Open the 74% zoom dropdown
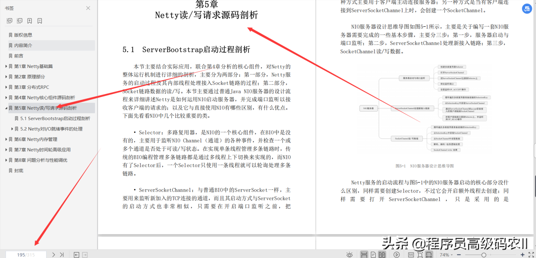The height and width of the screenshot is (258, 536). [x=446, y=255]
